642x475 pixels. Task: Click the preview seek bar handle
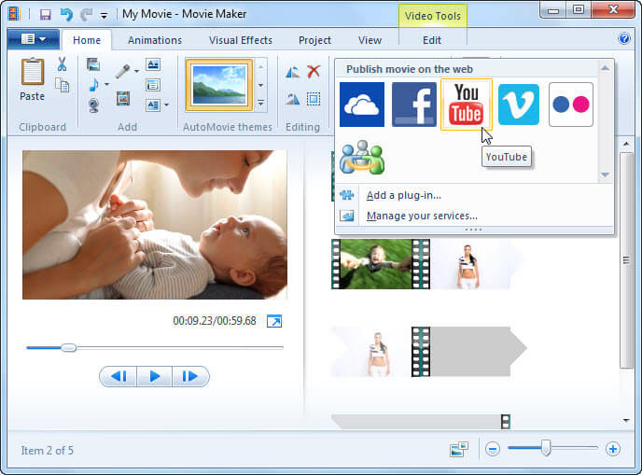click(69, 348)
